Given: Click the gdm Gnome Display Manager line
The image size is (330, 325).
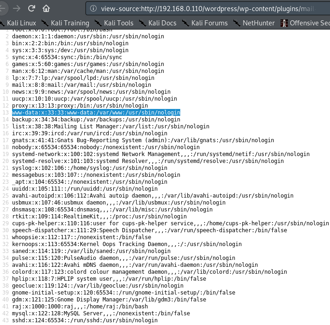Looking at the screenshot, I should pyautogui.click(x=109, y=300).
